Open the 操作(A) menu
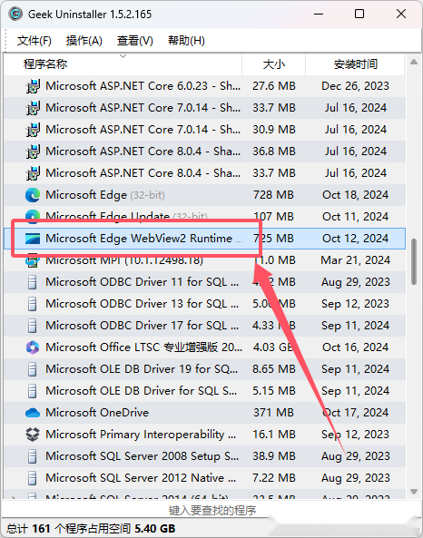Screen dimensions: 423x538 (84, 41)
